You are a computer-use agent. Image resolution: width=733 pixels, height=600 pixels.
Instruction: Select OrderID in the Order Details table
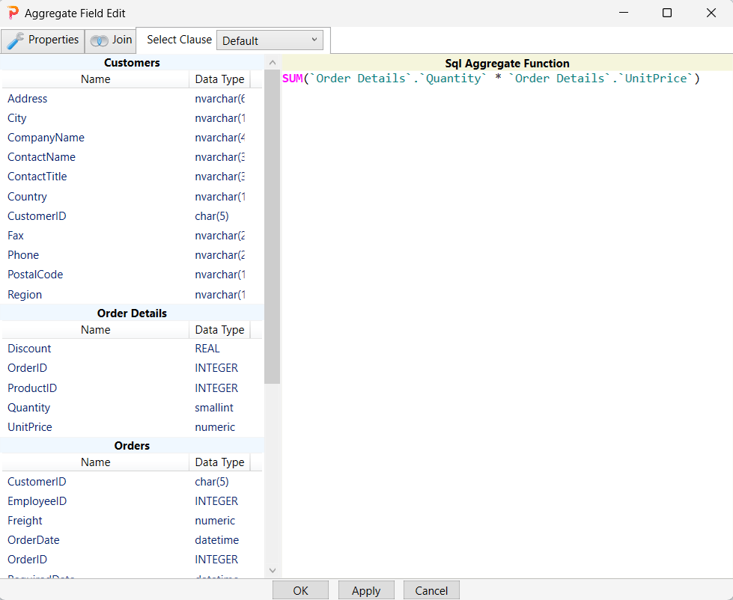tap(27, 368)
